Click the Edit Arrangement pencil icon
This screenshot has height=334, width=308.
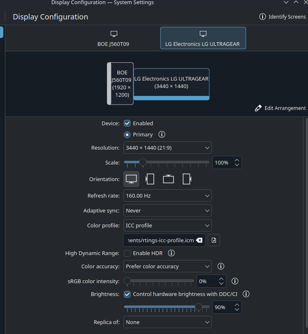tap(258, 108)
